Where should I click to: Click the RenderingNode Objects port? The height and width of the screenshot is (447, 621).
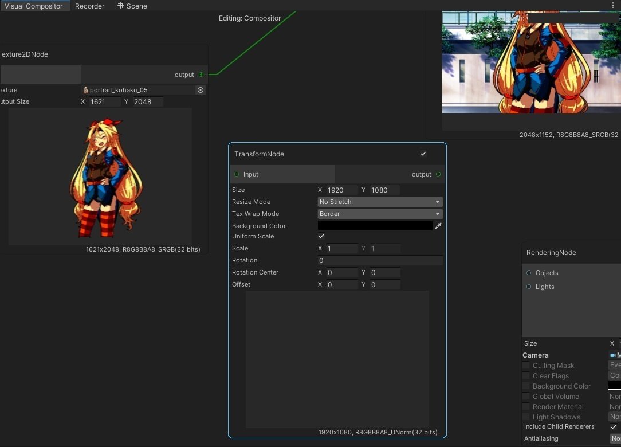529,273
